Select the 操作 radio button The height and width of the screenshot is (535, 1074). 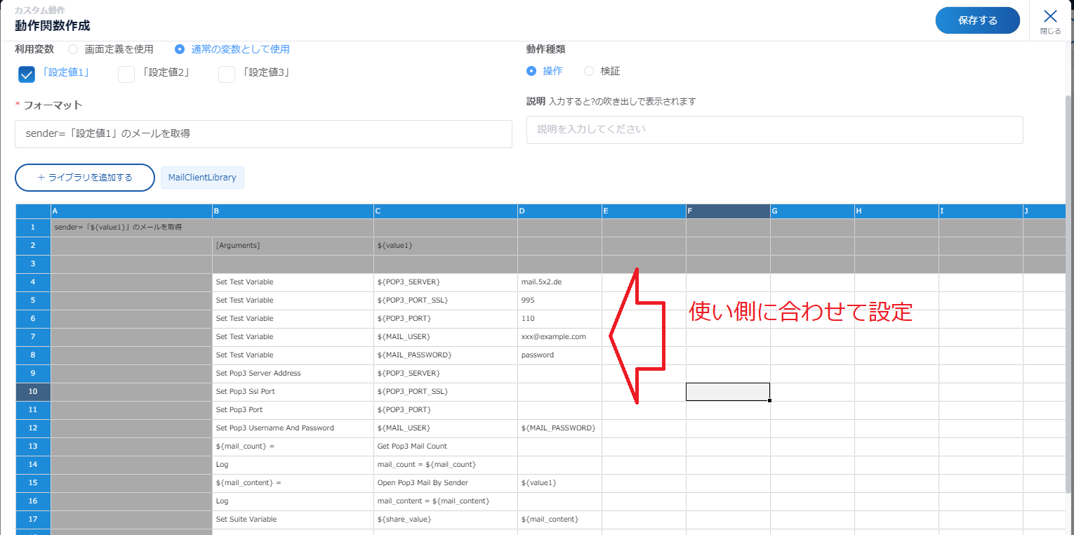pyautogui.click(x=531, y=71)
